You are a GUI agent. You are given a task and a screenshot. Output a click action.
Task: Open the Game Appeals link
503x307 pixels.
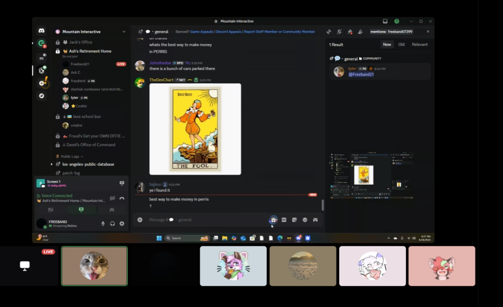coord(202,31)
